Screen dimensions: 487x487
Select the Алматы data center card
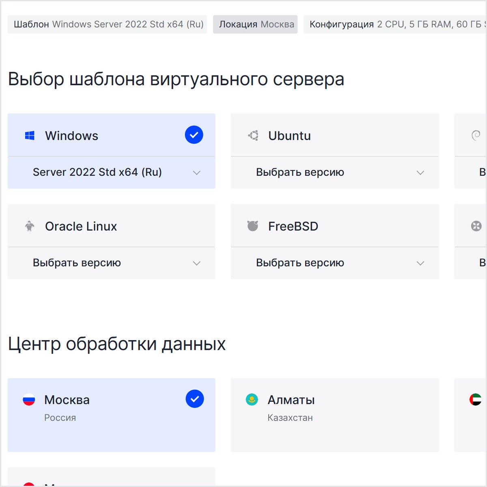click(335, 415)
